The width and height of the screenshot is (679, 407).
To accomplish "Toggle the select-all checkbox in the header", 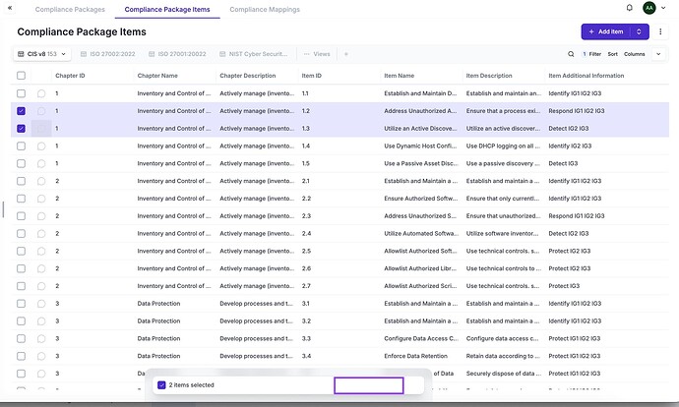I will point(22,75).
